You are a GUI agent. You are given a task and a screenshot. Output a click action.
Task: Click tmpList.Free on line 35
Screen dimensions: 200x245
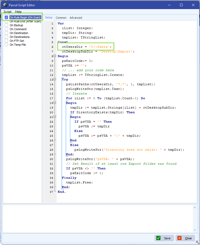click(x=79, y=182)
